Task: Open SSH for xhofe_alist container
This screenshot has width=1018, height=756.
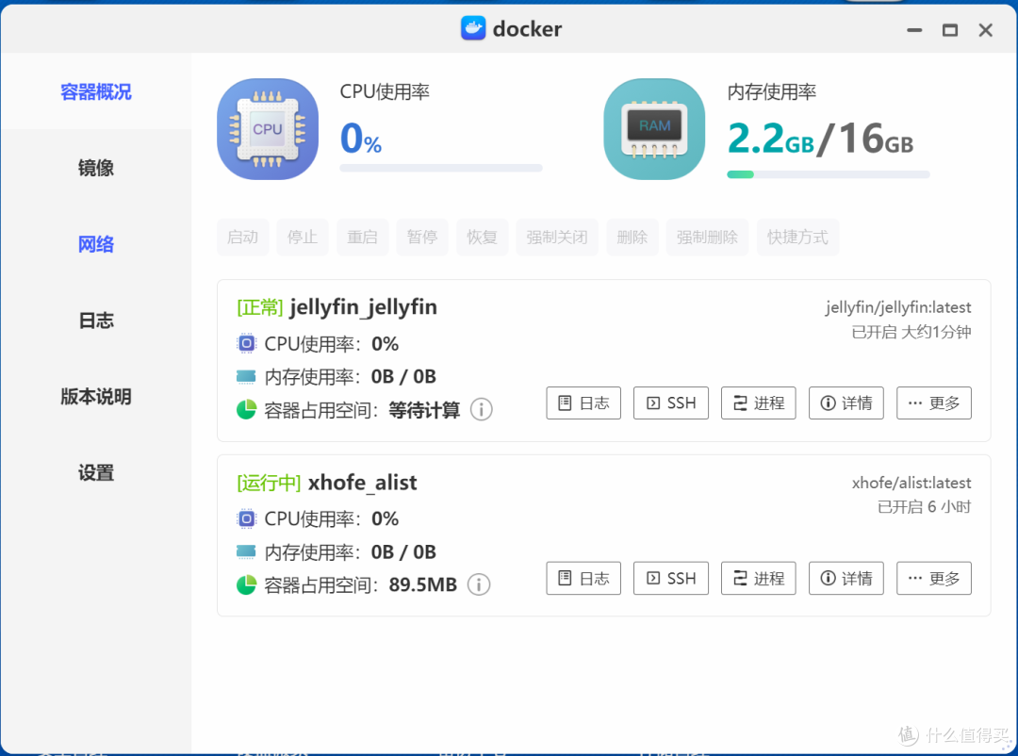Action: coord(671,578)
